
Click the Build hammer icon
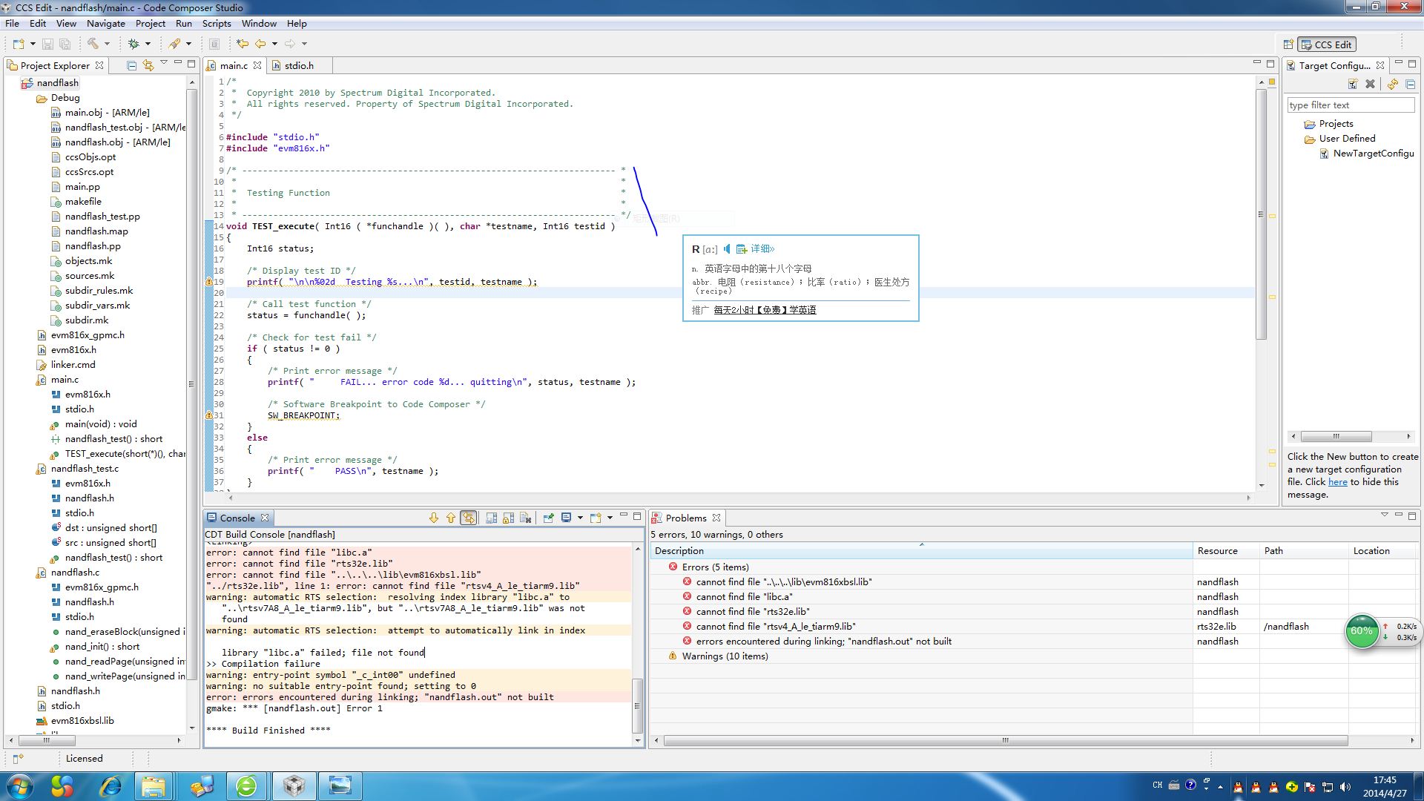tap(93, 44)
